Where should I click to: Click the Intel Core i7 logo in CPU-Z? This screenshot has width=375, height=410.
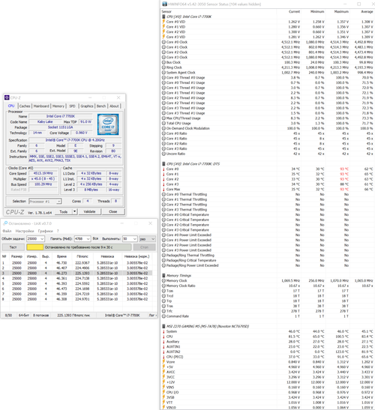pyautogui.click(x=108, y=124)
